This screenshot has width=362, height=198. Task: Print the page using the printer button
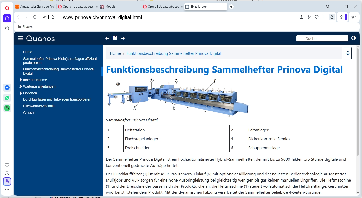pos(348,53)
